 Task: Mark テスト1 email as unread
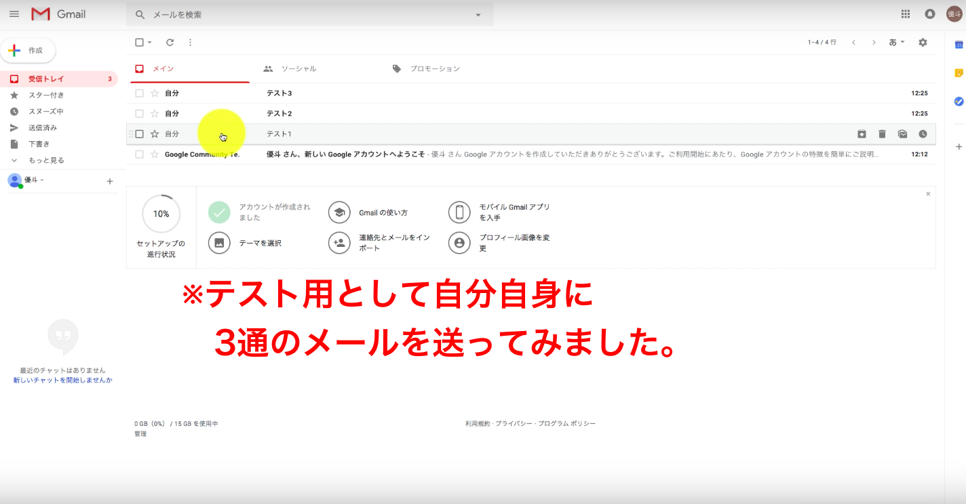[x=902, y=134]
